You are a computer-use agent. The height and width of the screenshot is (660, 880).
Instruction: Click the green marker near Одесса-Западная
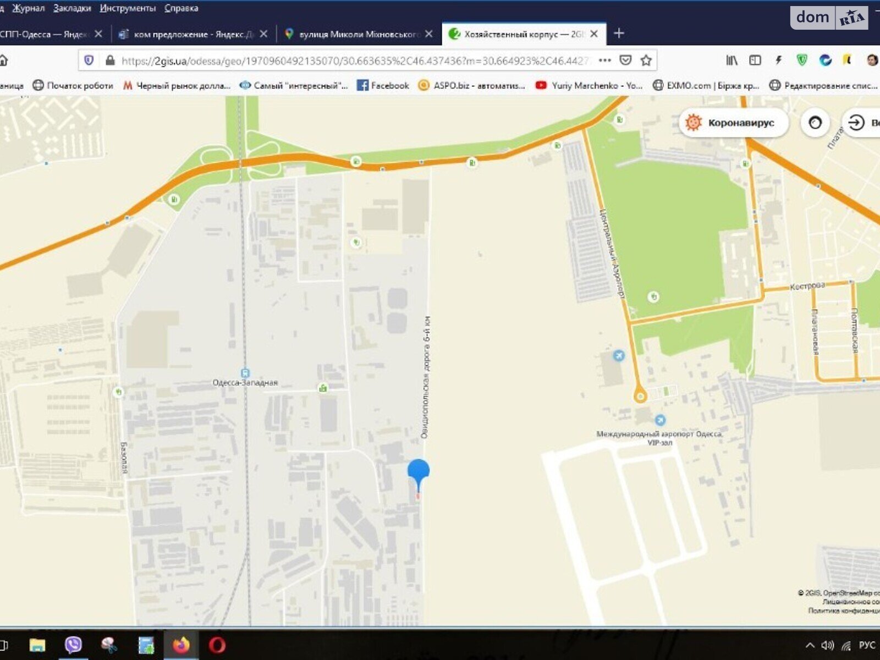323,388
